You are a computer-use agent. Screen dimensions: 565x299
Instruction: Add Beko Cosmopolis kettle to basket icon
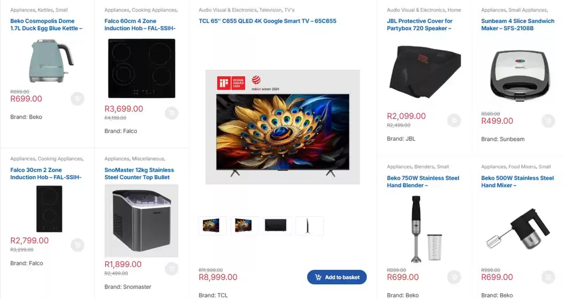[77, 99]
